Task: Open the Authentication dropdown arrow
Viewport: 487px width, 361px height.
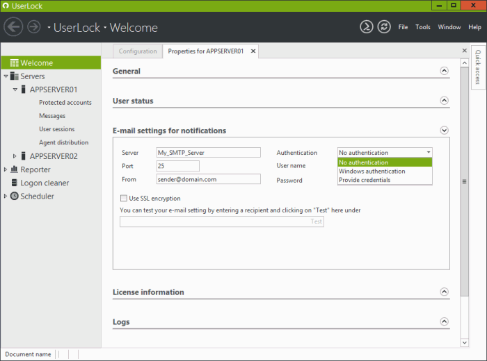Action: pyautogui.click(x=429, y=152)
